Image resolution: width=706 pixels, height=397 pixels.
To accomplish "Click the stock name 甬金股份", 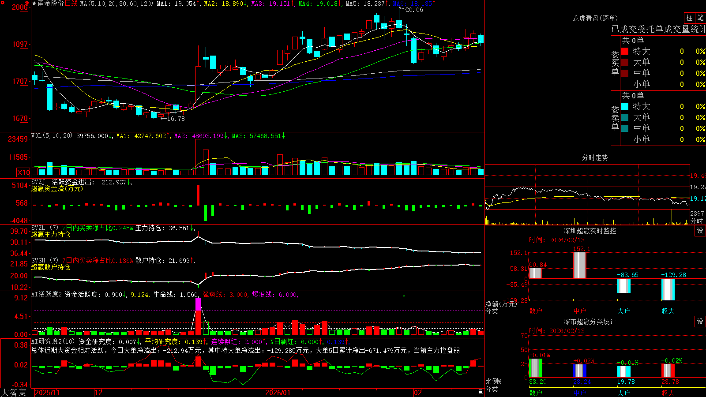I will click(x=51, y=4).
